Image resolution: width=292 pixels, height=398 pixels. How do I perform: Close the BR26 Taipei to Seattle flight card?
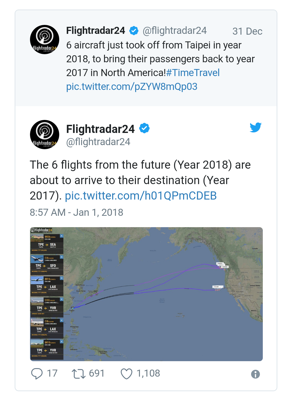(62, 236)
